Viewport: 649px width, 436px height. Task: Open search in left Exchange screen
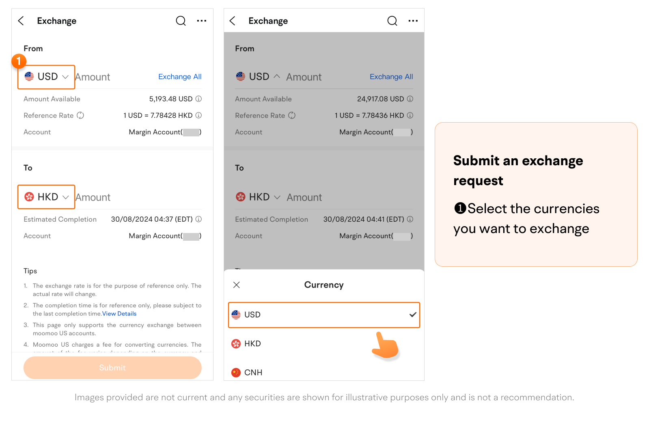(181, 21)
